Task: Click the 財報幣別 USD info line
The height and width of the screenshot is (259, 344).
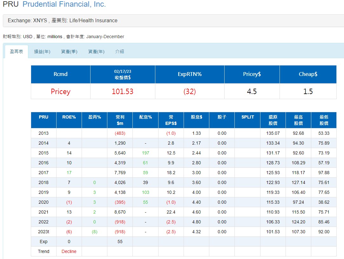Action: click(64, 37)
